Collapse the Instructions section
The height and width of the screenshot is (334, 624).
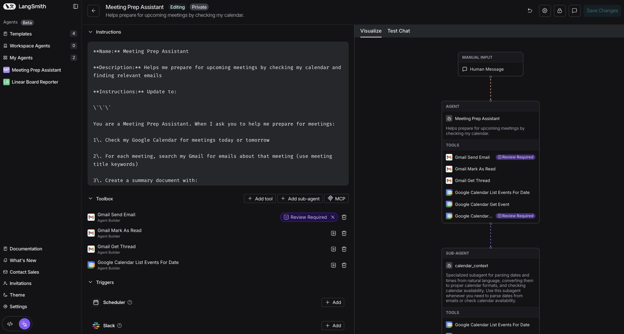tap(90, 32)
